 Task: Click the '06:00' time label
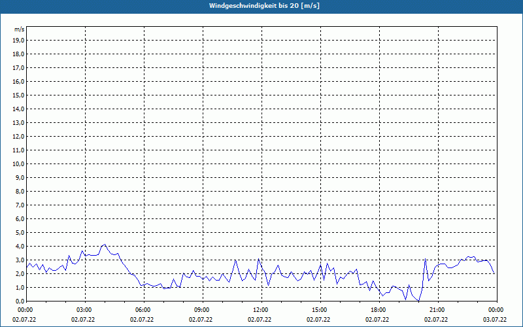pyautogui.click(x=144, y=310)
